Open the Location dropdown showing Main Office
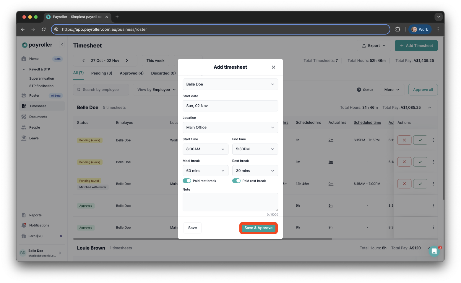461x283 pixels. [x=230, y=127]
